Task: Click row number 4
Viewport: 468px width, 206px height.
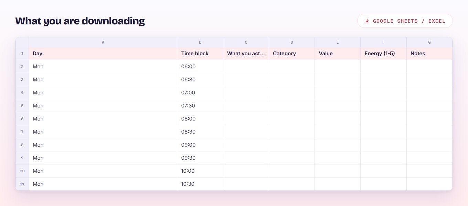Action: click(22, 93)
